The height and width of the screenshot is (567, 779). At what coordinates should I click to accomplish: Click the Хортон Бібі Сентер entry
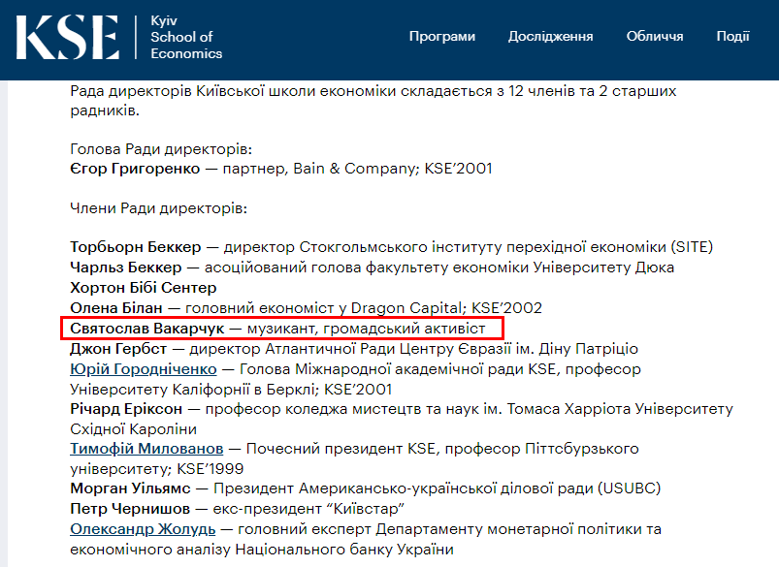143,288
